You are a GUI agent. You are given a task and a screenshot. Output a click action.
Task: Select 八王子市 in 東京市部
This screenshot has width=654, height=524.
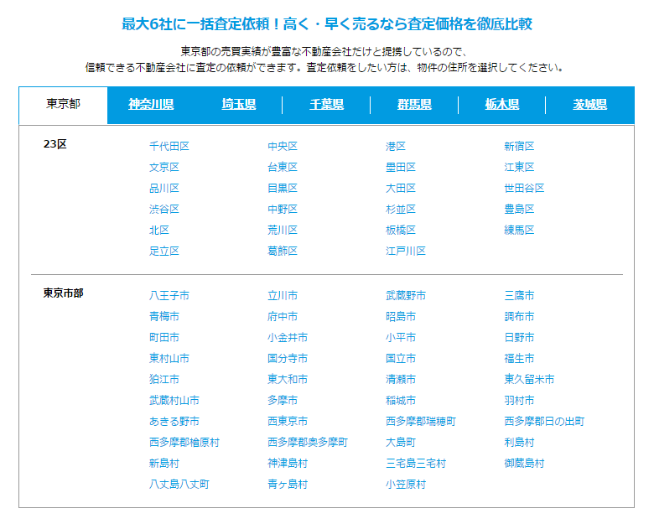(x=169, y=295)
